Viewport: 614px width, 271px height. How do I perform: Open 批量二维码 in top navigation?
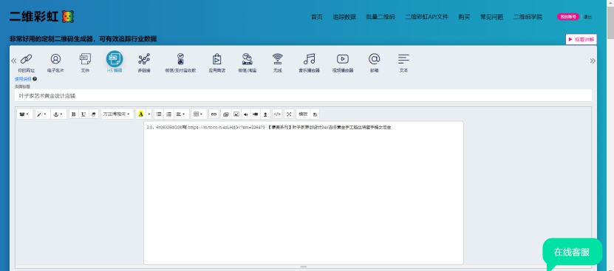pos(381,17)
